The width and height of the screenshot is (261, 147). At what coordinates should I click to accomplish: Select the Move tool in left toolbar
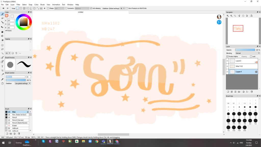(2, 27)
